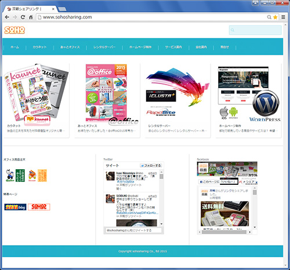Image resolution: width=290 pixels, height=270 pixels.
Task: Open the thata360.com link in tweet
Action: click(137, 213)
